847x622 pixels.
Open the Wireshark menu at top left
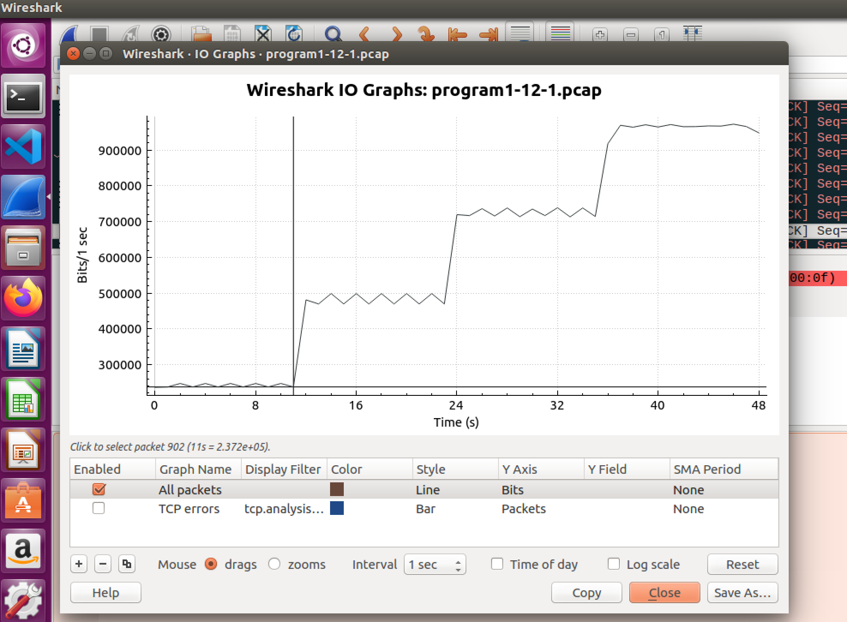click(30, 7)
